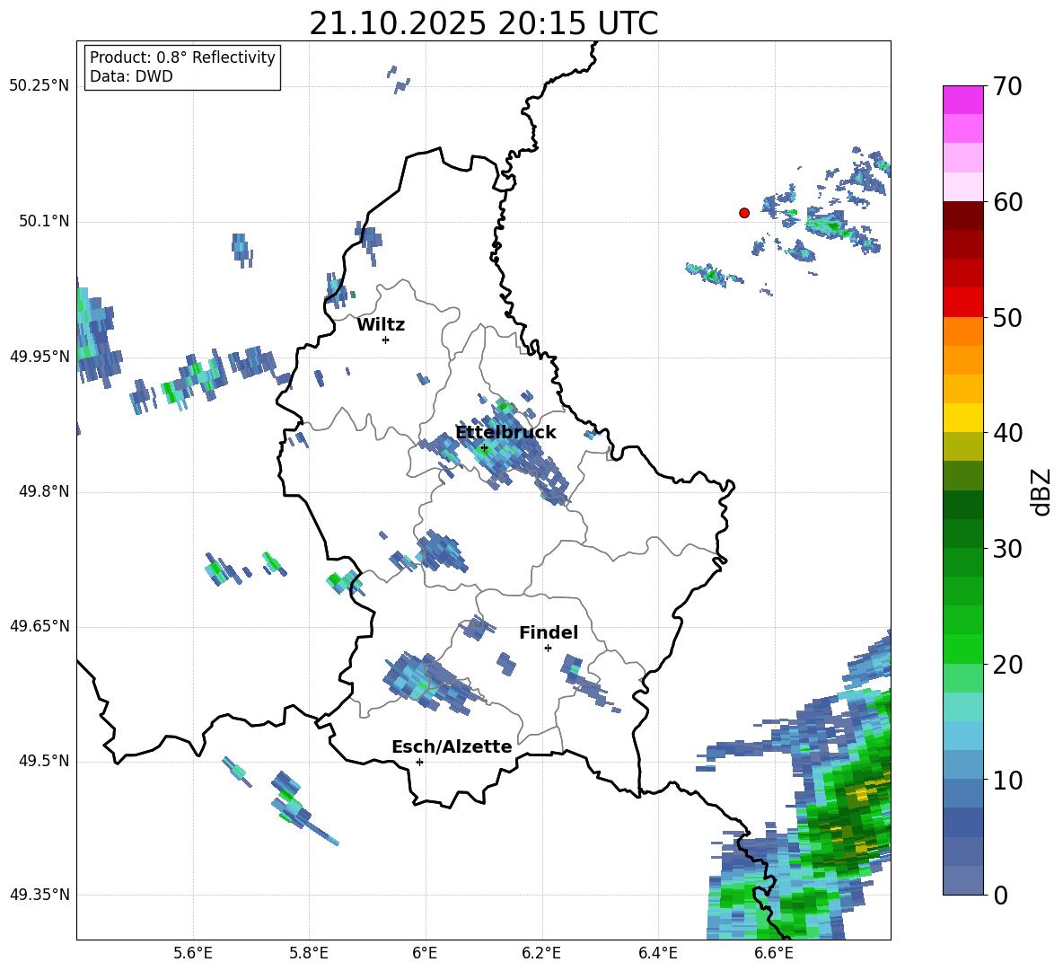Click the 50.25°N latitude label
Screen dimensions: 1063x971
(40, 86)
